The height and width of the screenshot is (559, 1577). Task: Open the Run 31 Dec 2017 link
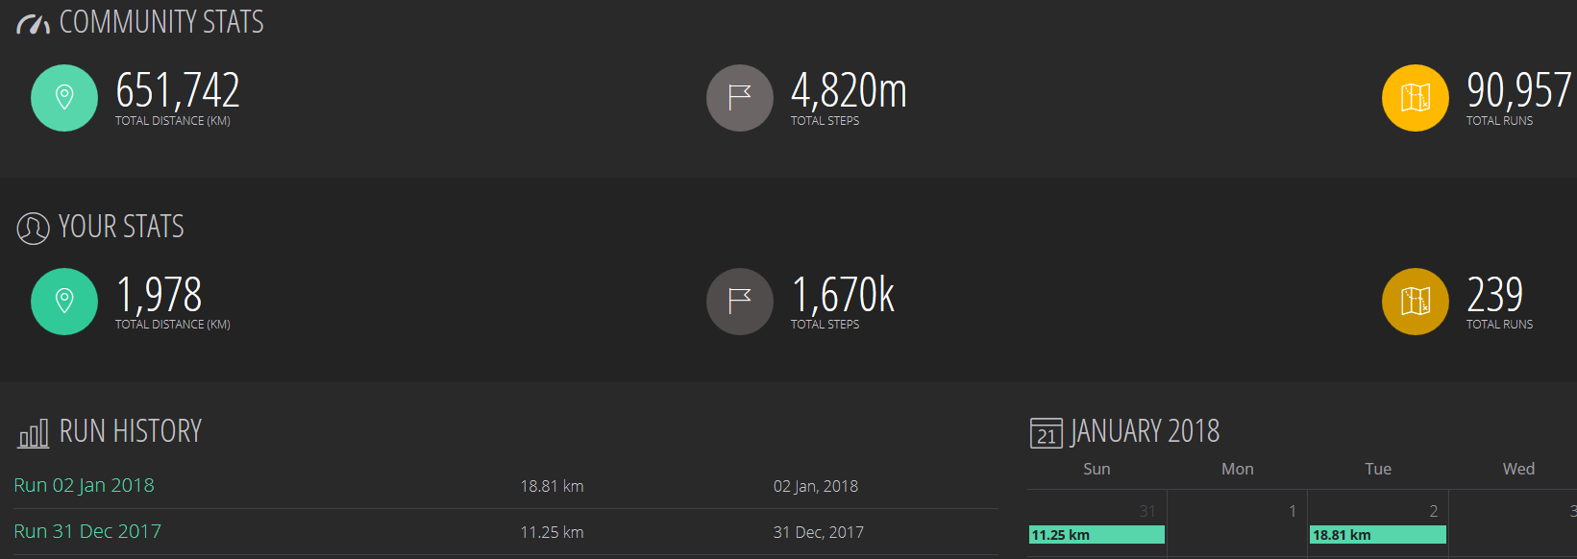pyautogui.click(x=87, y=531)
